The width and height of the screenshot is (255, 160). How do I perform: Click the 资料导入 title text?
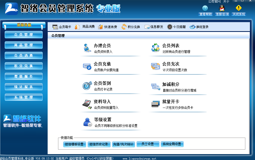[x=102, y=102]
